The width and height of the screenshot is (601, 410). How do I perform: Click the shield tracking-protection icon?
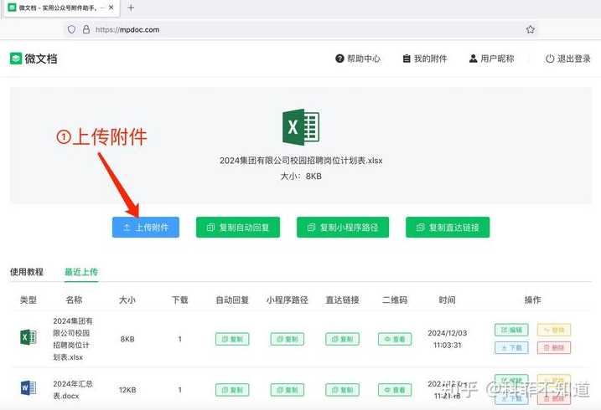(x=71, y=29)
